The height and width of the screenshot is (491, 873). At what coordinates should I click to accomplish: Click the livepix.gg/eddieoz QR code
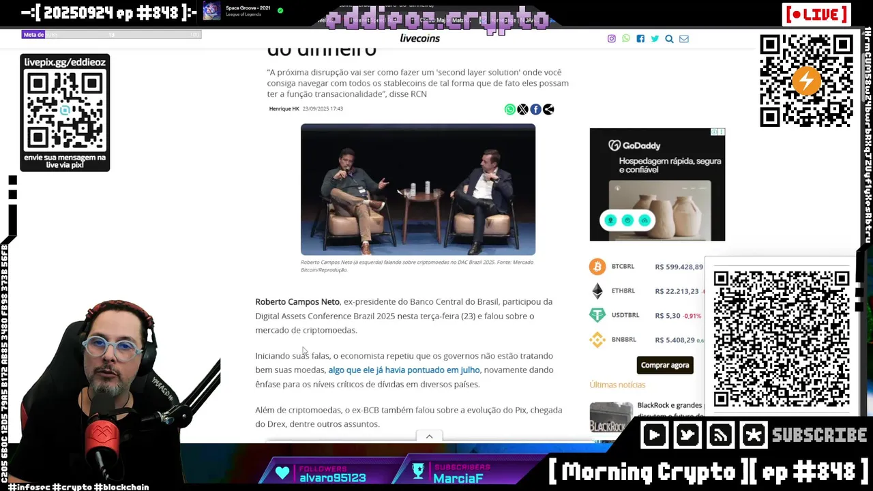click(x=65, y=110)
